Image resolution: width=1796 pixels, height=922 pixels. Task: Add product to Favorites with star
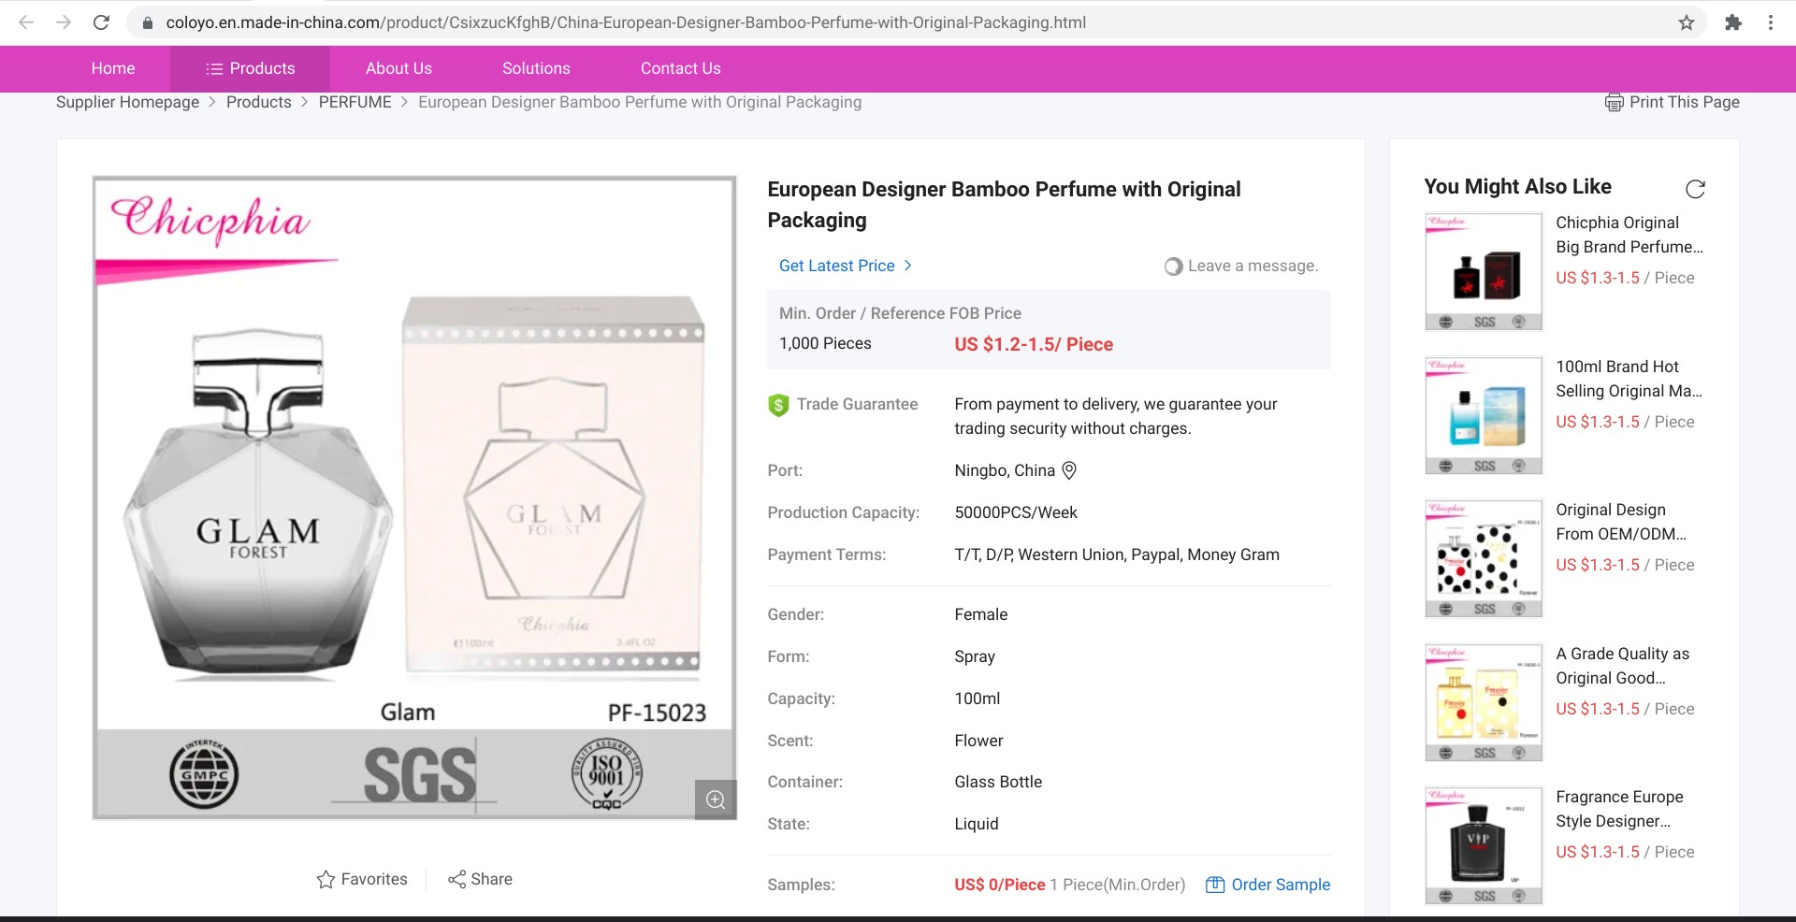point(326,879)
